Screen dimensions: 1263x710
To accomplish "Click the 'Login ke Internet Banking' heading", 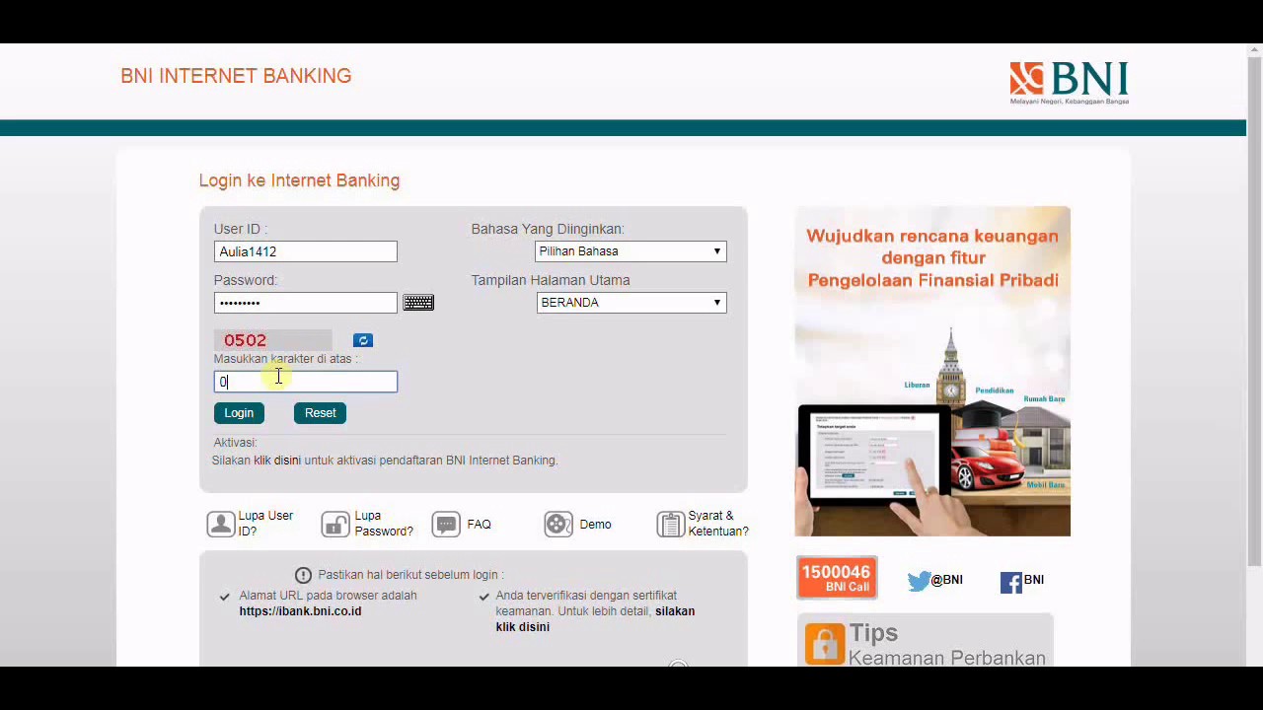I will 299,180.
